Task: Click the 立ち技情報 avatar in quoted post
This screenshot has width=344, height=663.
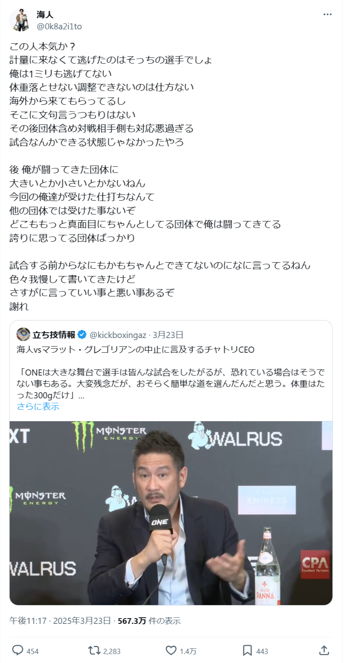Action: pos(23,334)
